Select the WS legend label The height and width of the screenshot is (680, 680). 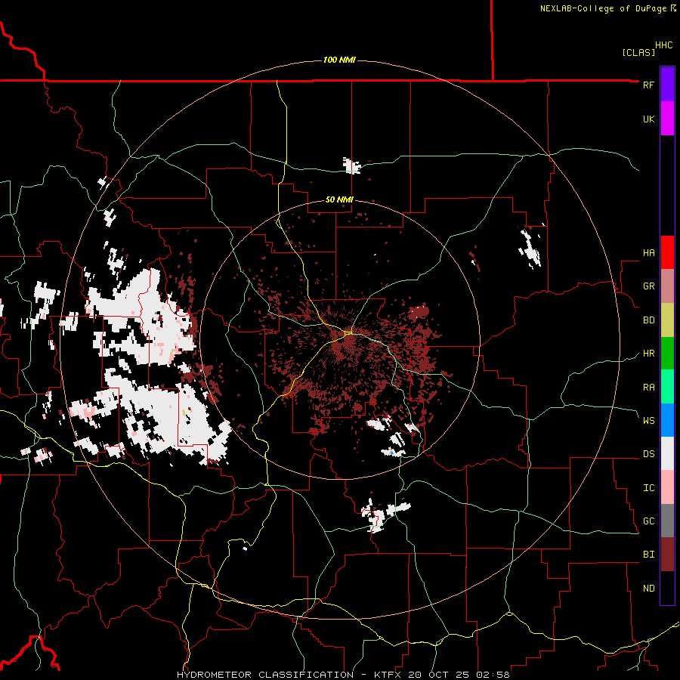[x=648, y=420]
